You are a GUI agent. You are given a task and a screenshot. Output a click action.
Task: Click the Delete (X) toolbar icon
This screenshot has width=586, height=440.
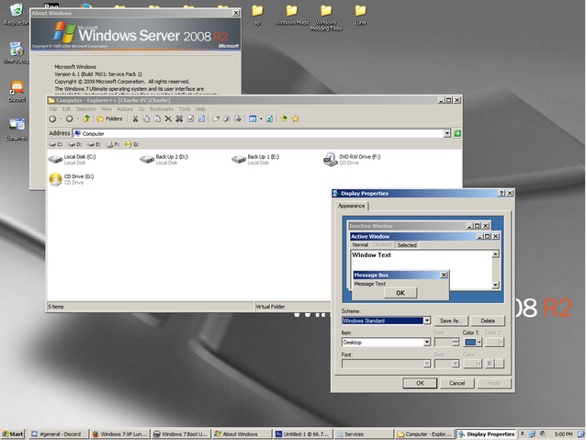pyautogui.click(x=167, y=118)
